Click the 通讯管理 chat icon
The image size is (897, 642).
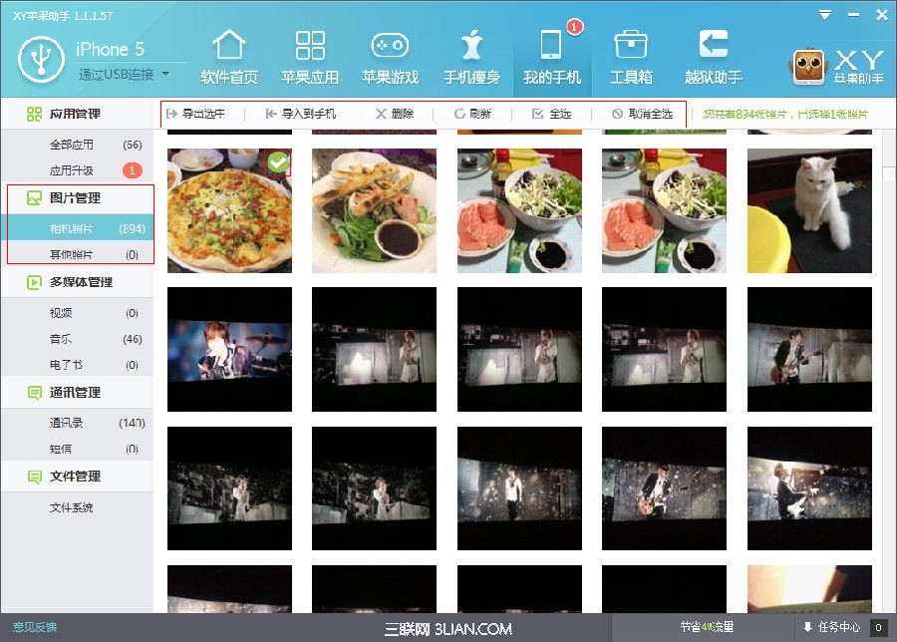click(x=34, y=393)
